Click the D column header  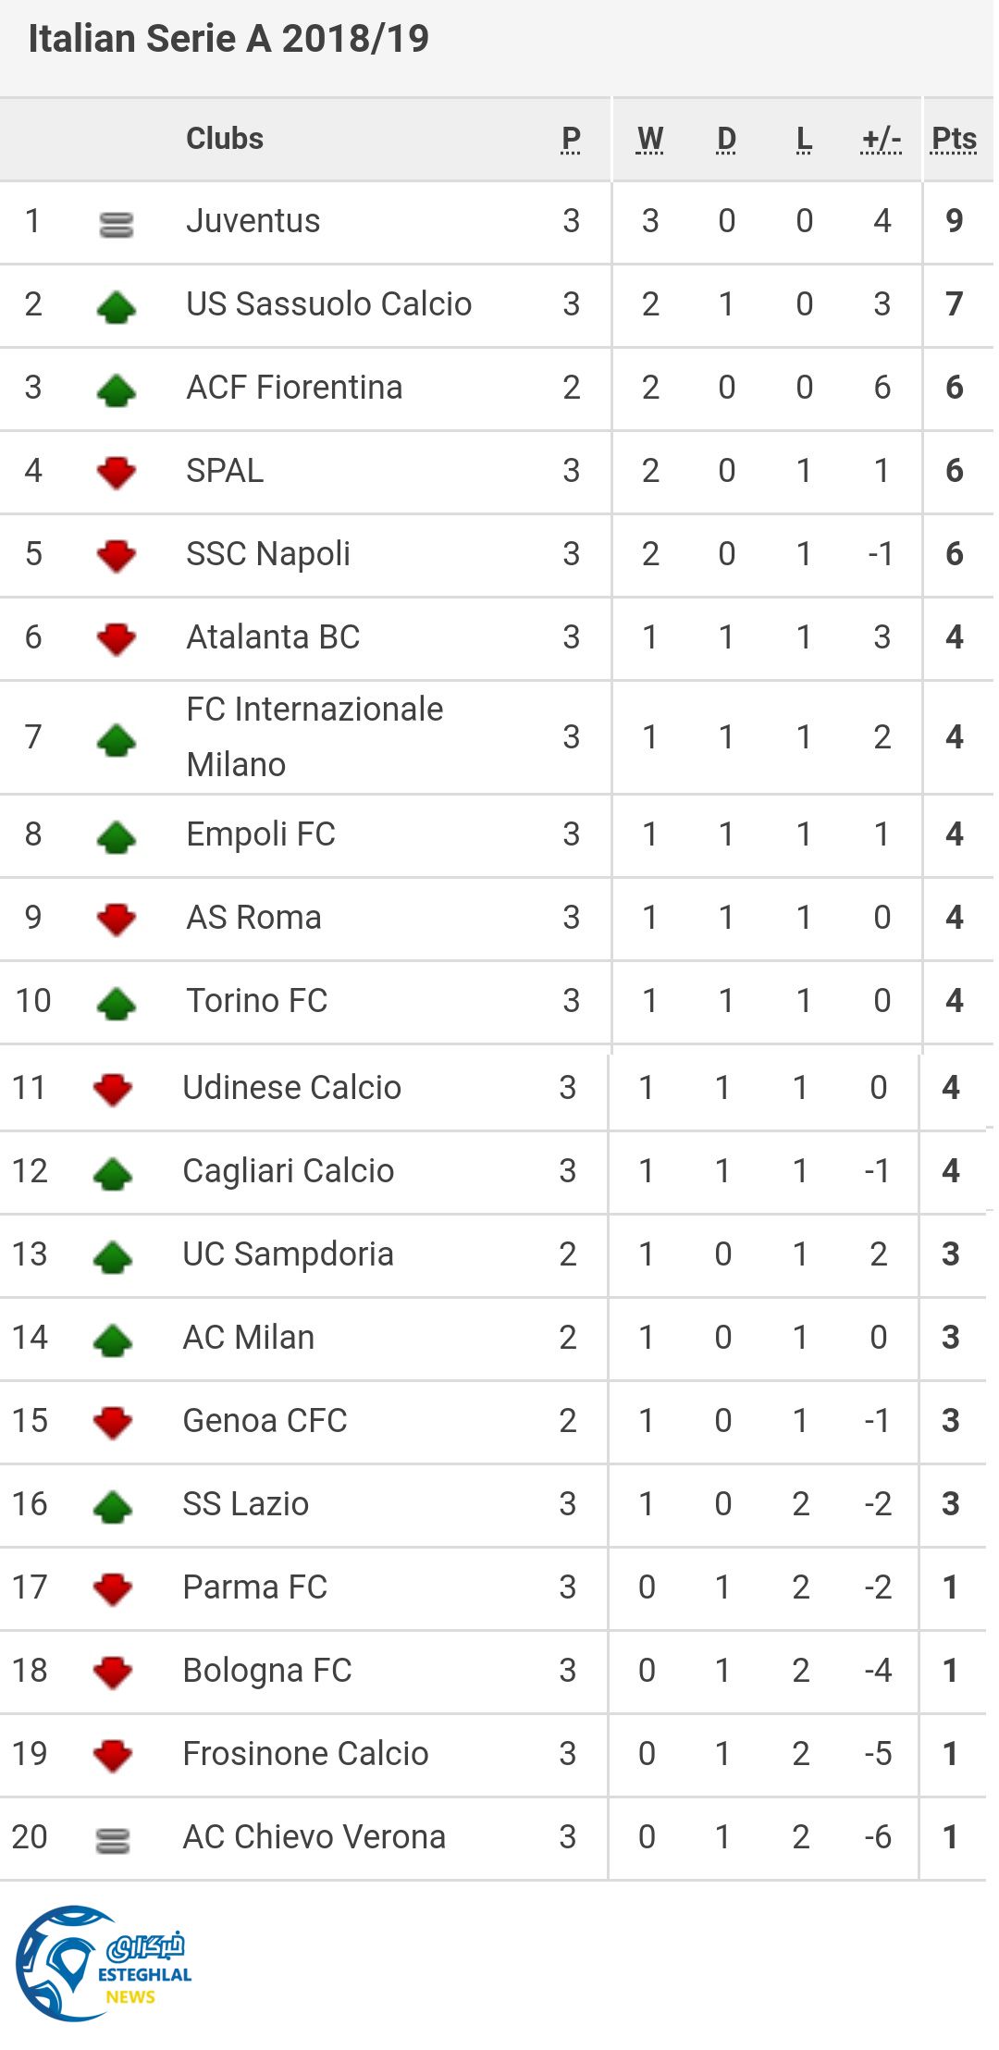pyautogui.click(x=727, y=139)
